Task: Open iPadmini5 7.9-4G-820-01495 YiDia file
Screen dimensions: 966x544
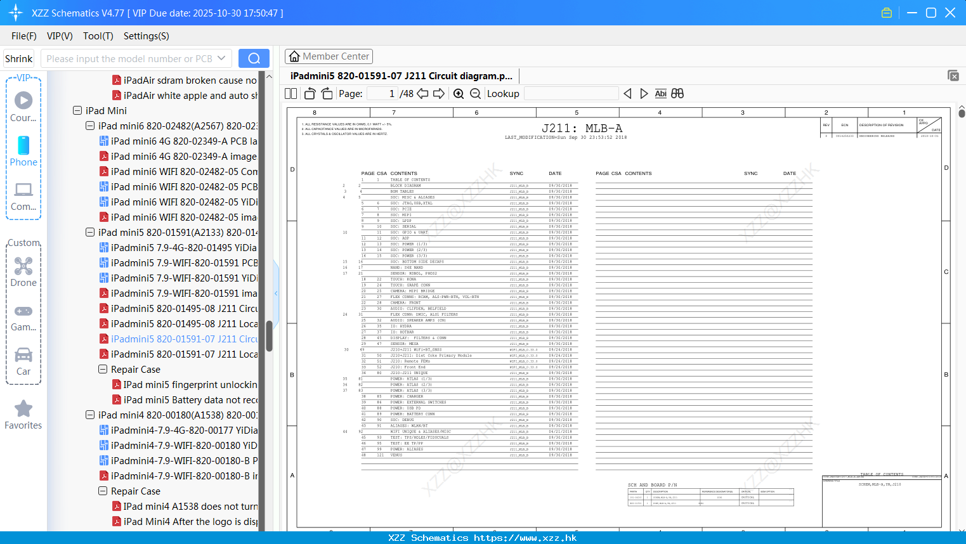Action: [x=178, y=247]
